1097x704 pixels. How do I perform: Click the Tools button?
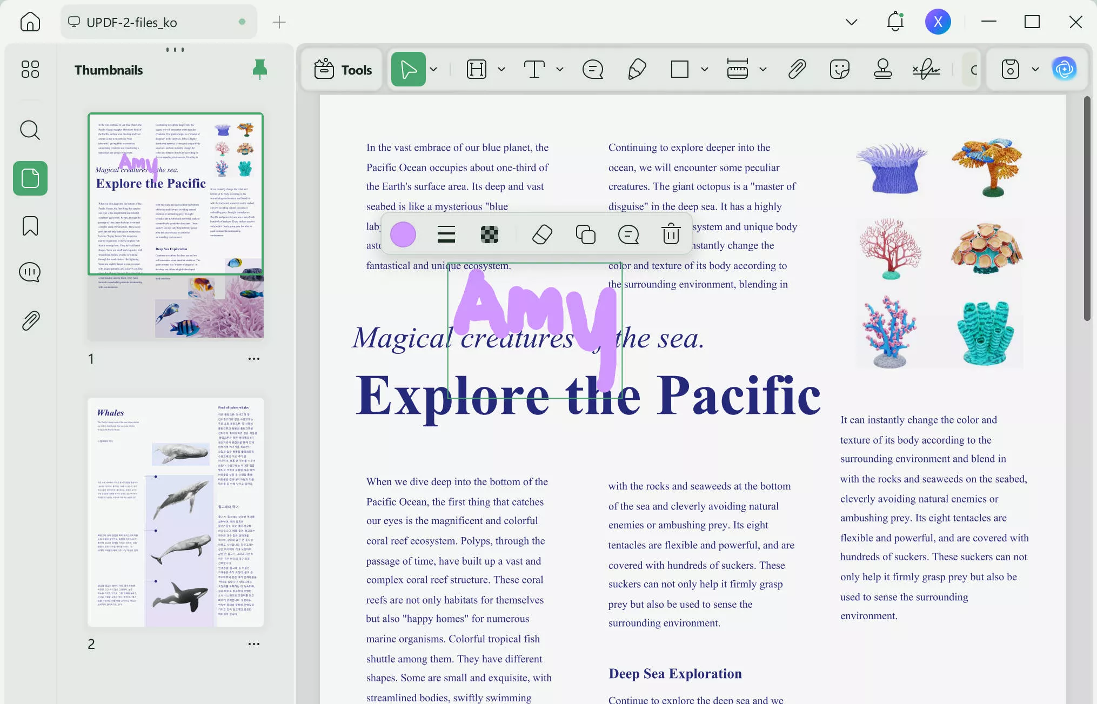tap(343, 69)
